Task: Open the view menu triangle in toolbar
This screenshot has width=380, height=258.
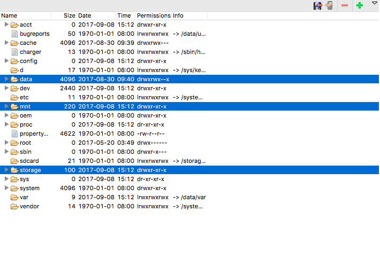Action: (374, 4)
